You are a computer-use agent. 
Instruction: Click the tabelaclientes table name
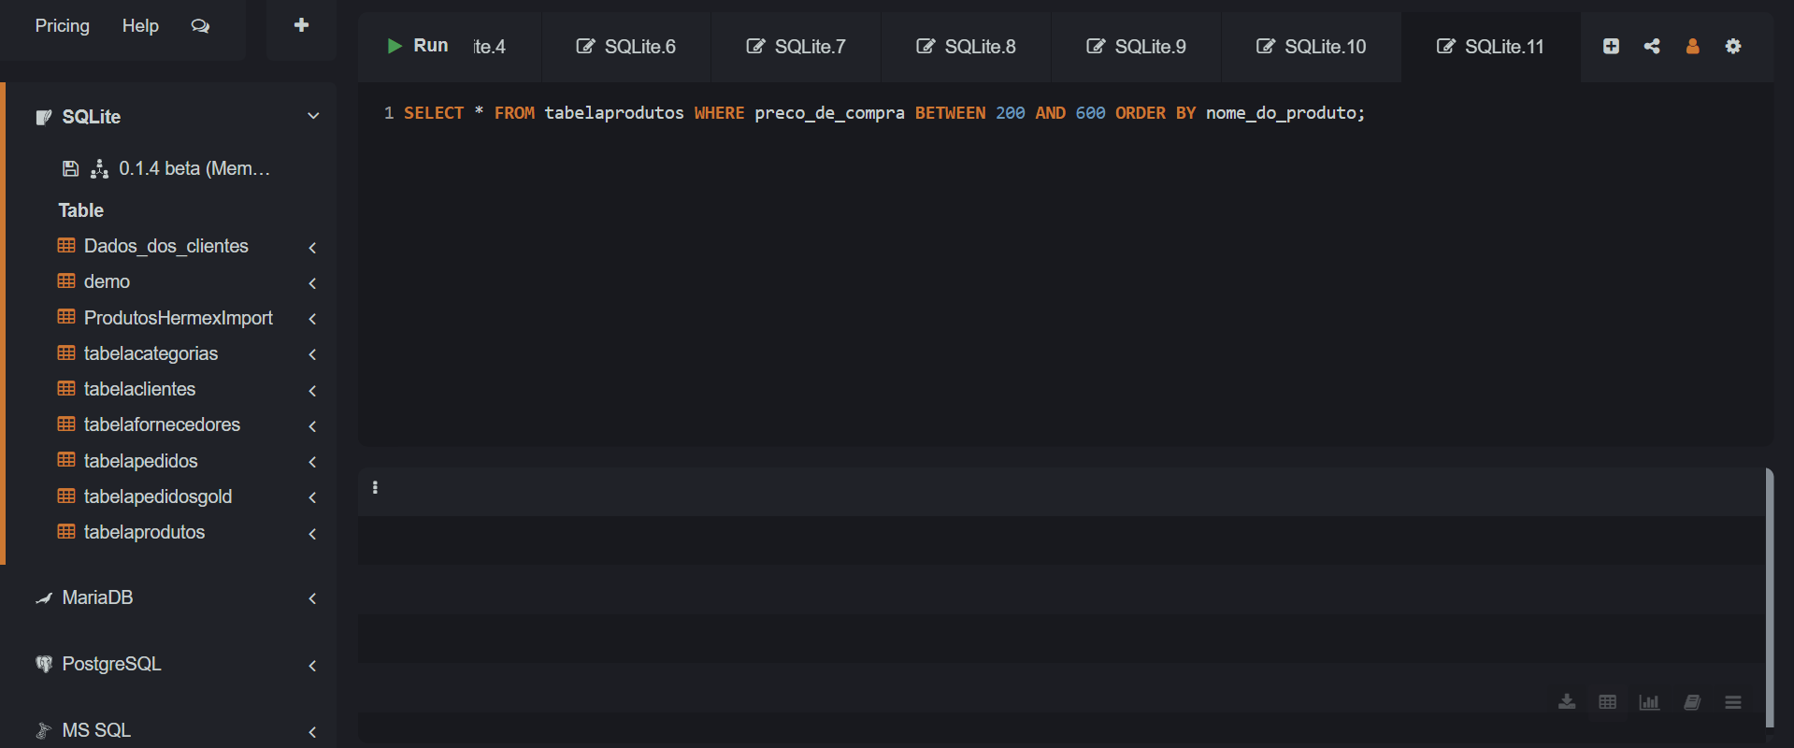coord(139,389)
